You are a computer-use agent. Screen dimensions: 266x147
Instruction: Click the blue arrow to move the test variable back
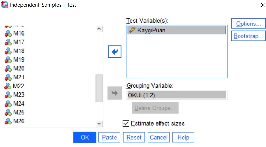[115, 52]
